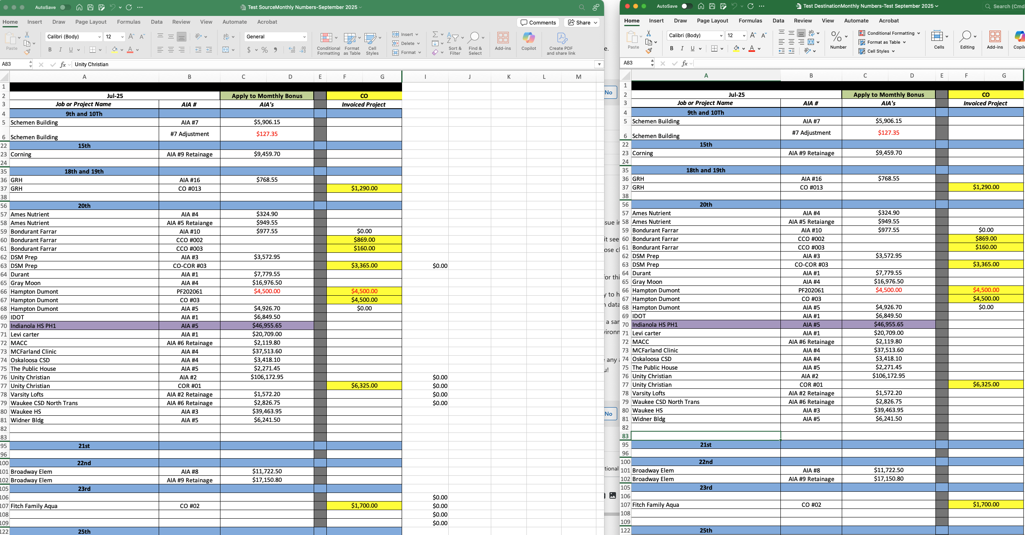This screenshot has height=535, width=1025.
Task: Toggle AutoSave switch in Test Source window
Action: (65, 7)
